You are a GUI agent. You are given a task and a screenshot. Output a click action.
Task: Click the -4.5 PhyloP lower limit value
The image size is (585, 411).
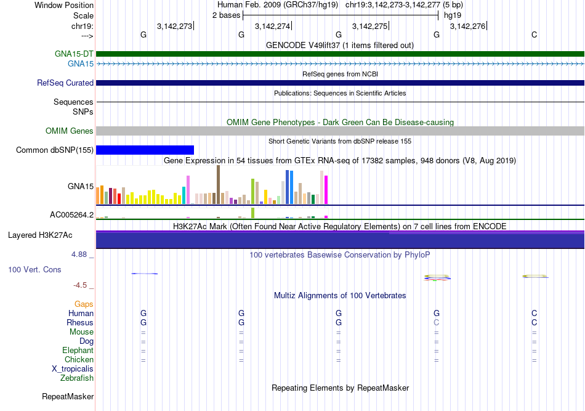point(80,285)
